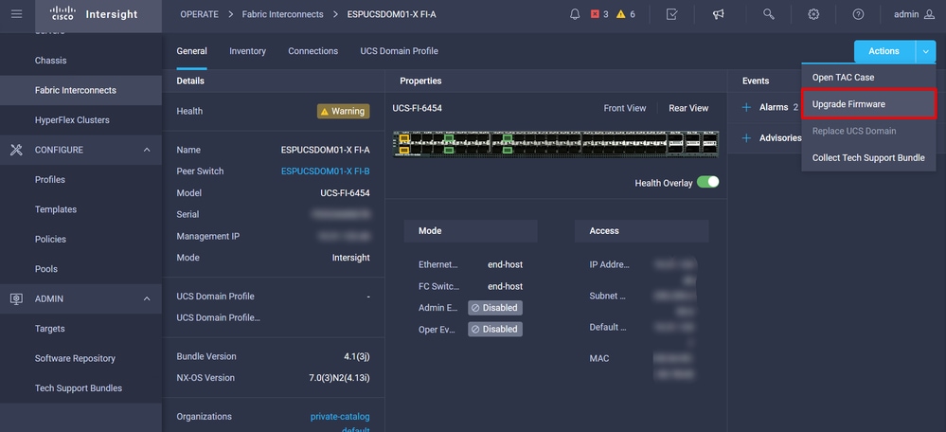Show the Front View of the switch
946x432 pixels.
pos(624,108)
